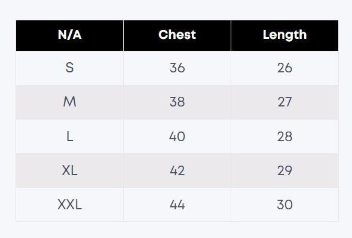Click the M row's 27 length cell
Image resolution: width=352 pixels, height=238 pixels.
[284, 102]
